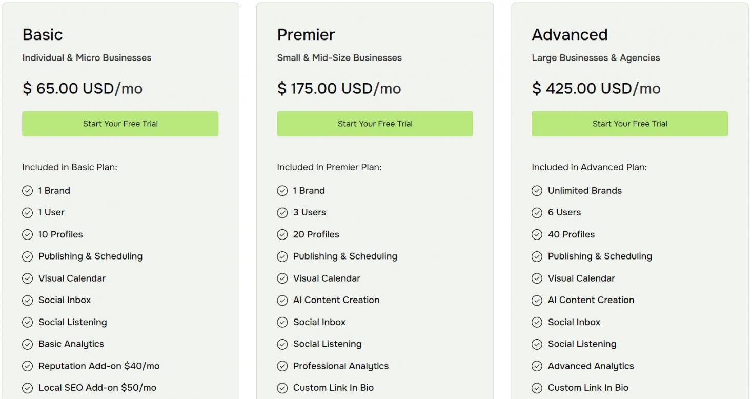Click Custom Link In Bio in Advanced plan
The width and height of the screenshot is (752, 399).
(x=587, y=388)
